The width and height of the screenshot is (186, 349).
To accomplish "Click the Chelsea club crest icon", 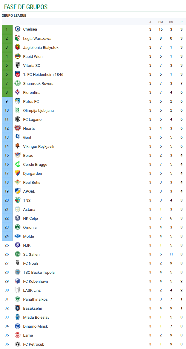I will (x=18, y=29).
